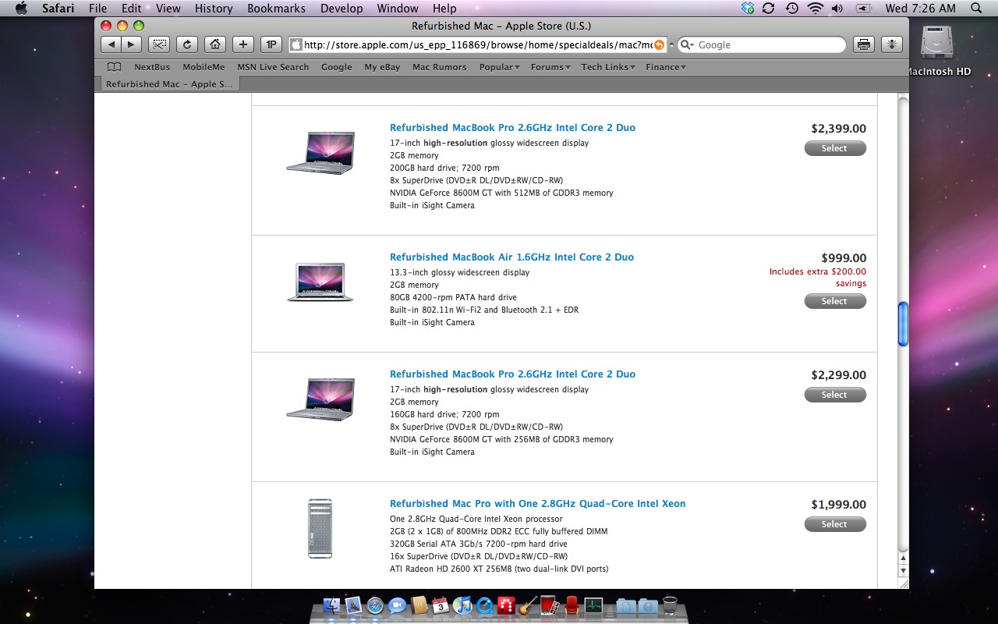This screenshot has width=998, height=624.
Task: Open Activity Monitor from the Dock
Action: [593, 605]
